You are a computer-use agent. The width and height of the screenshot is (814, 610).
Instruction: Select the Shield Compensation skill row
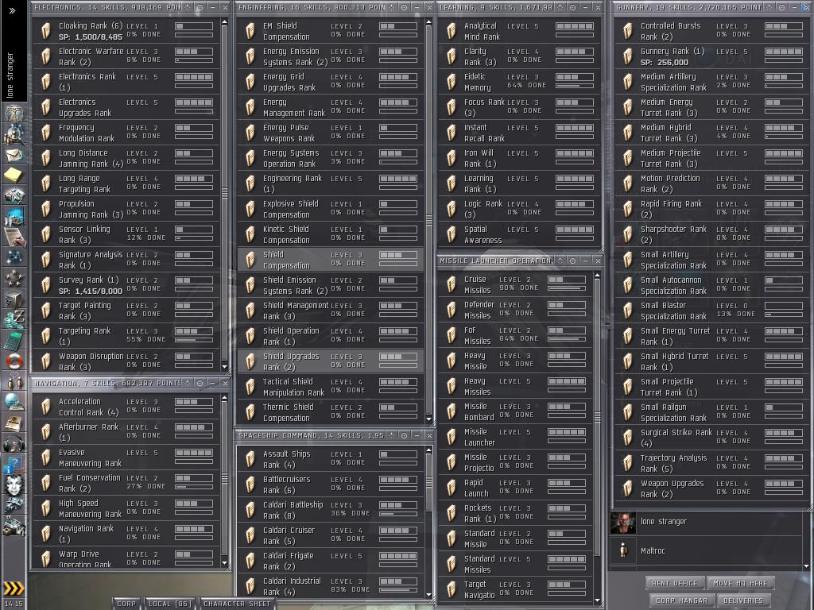point(330,260)
